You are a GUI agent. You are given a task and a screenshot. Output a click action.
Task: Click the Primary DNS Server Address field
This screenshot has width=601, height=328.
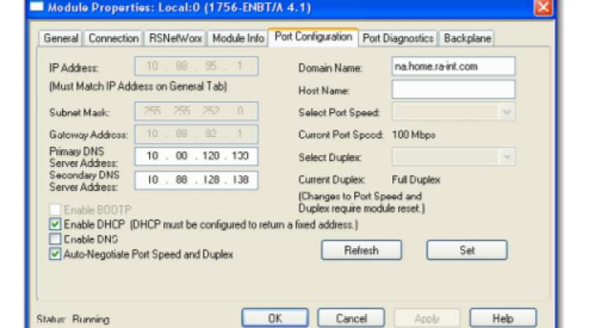[x=196, y=157]
